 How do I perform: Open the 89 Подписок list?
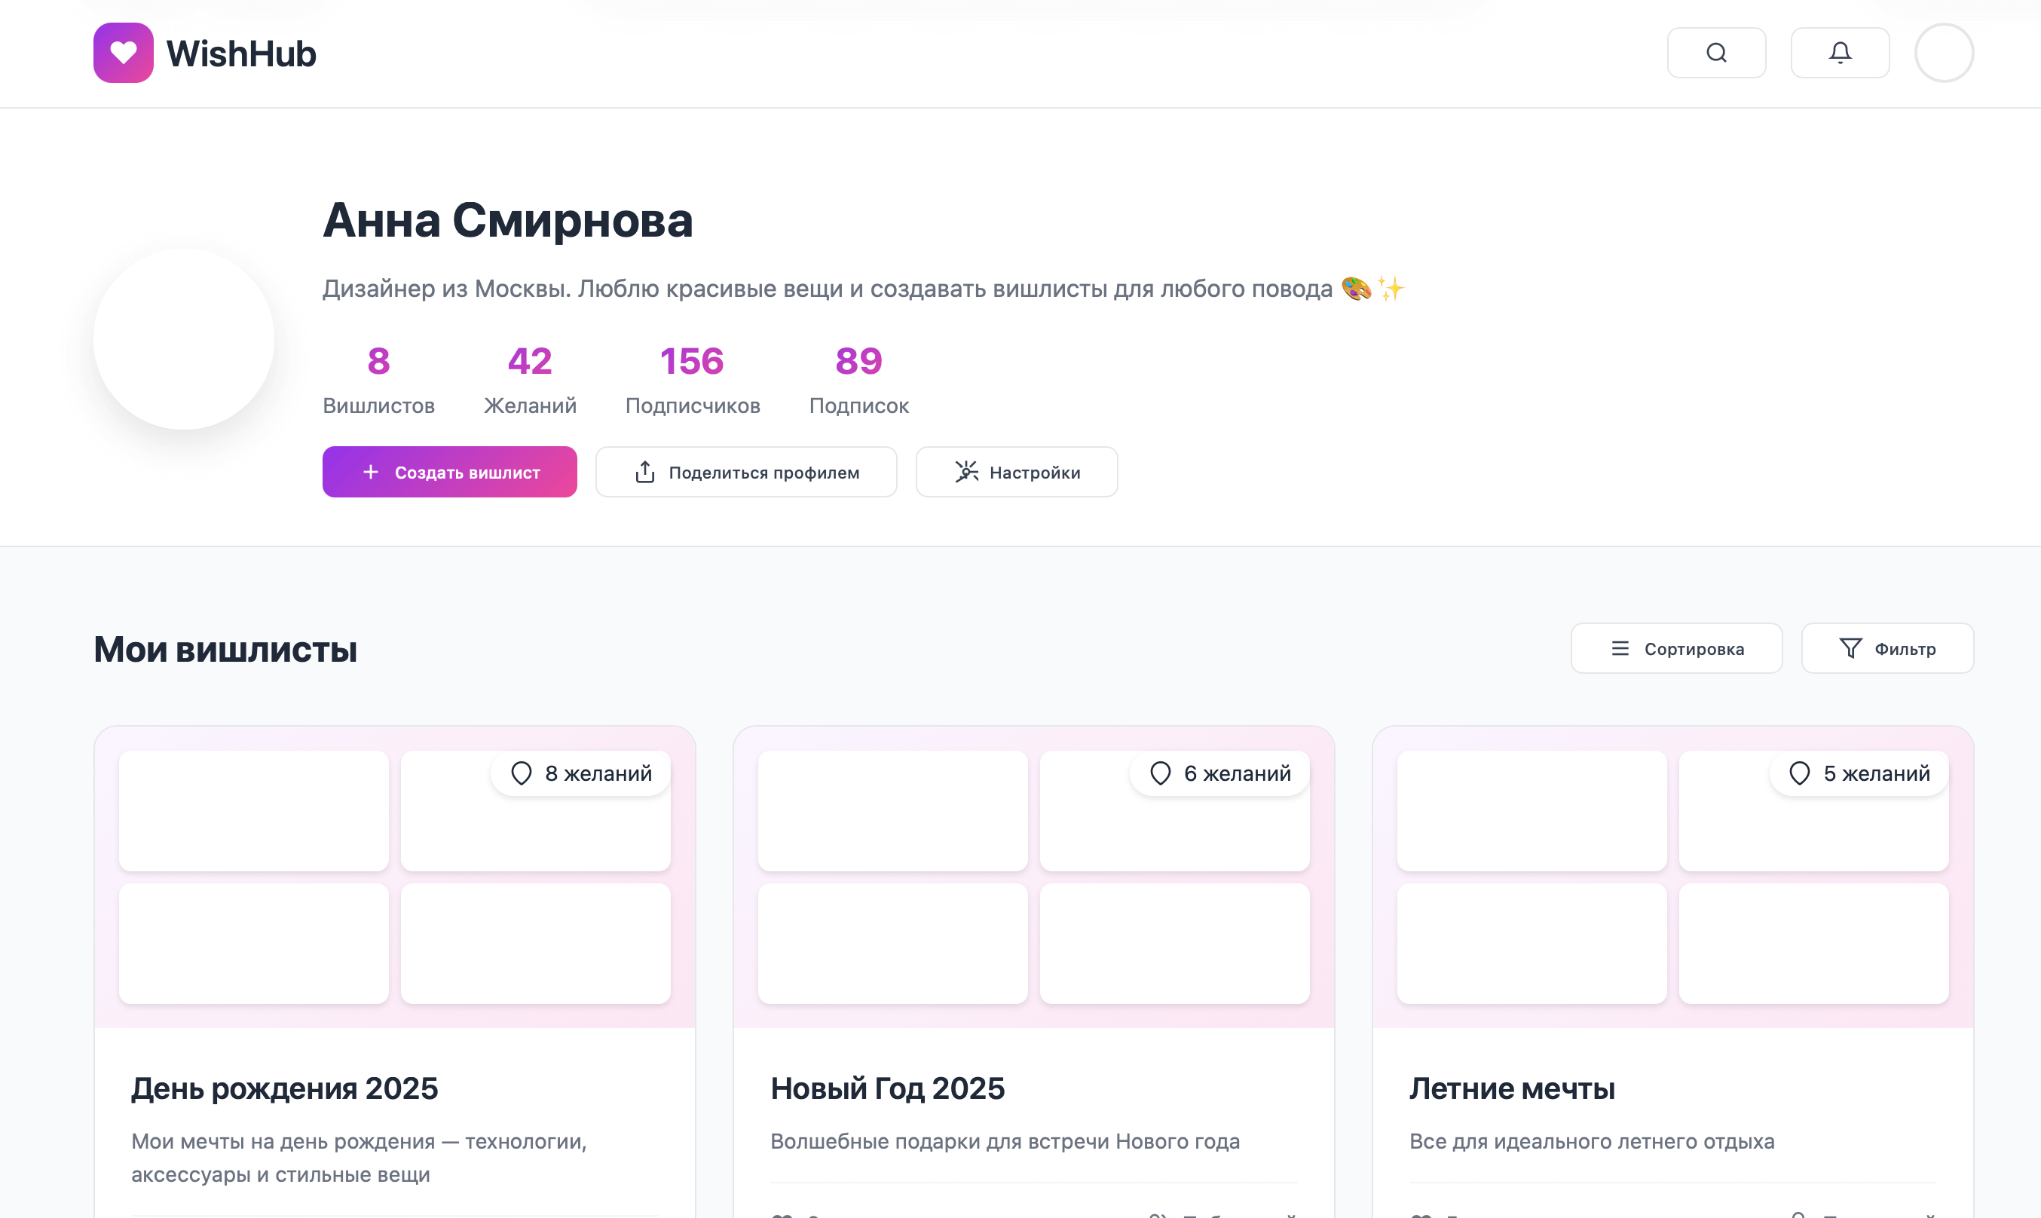pos(858,378)
